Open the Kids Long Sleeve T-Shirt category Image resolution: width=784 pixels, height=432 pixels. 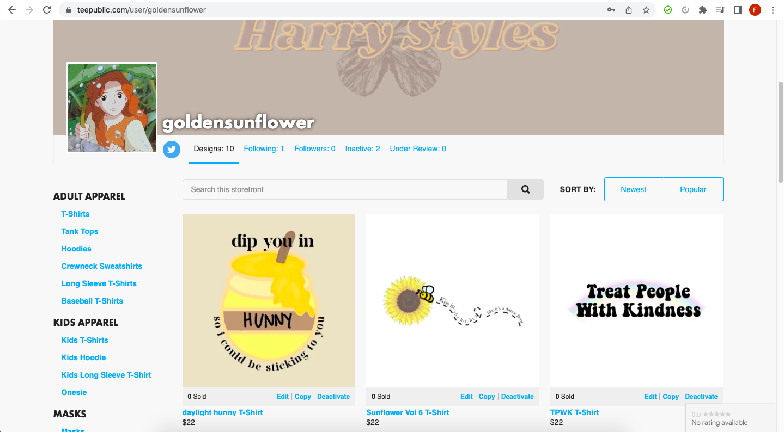tap(106, 375)
